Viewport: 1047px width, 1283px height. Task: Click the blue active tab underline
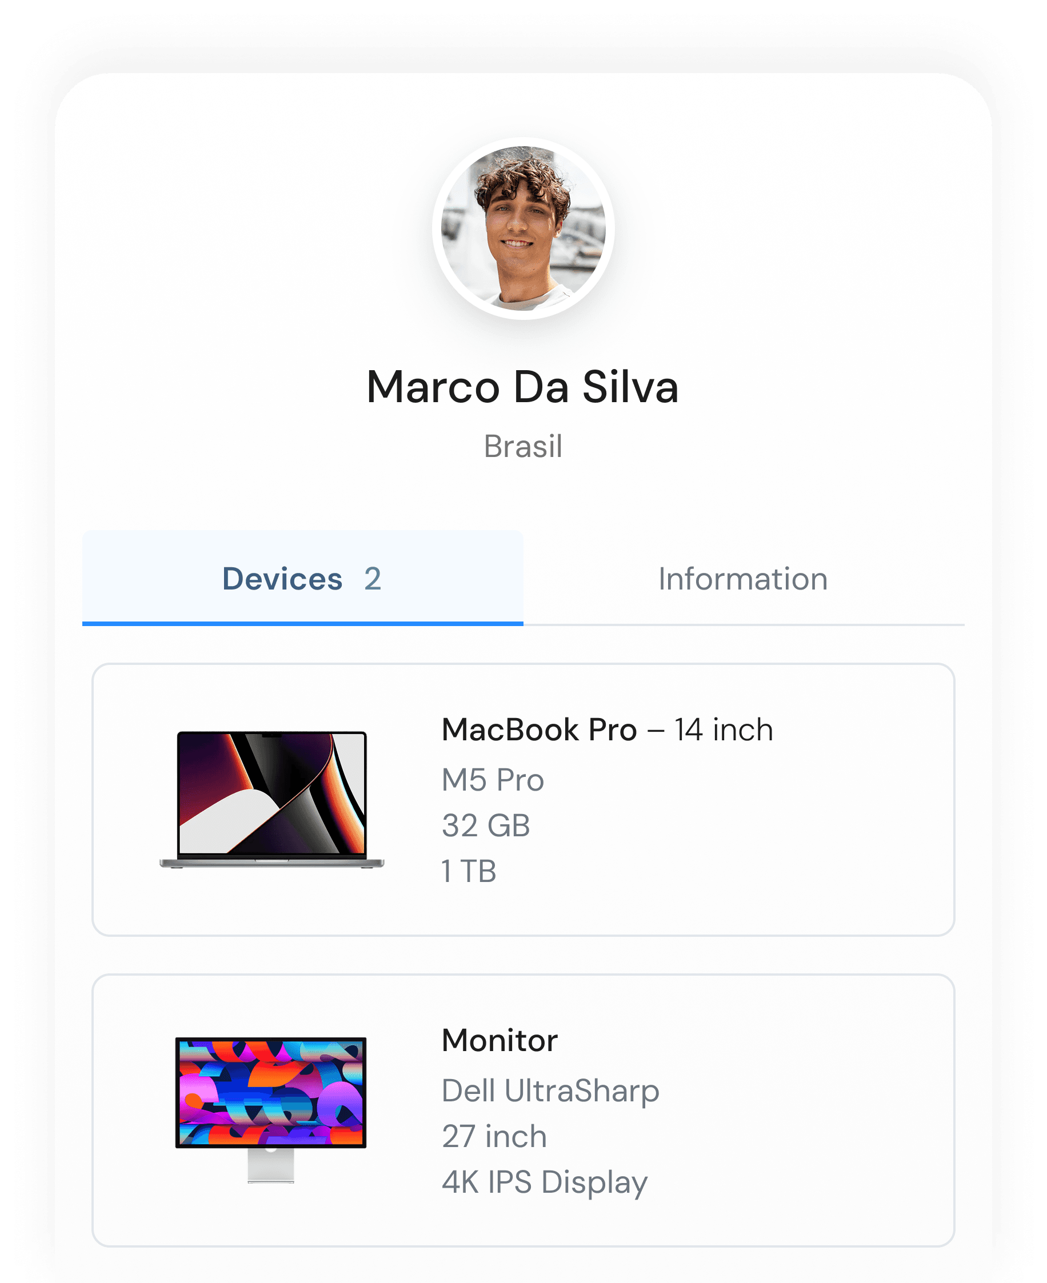click(303, 623)
